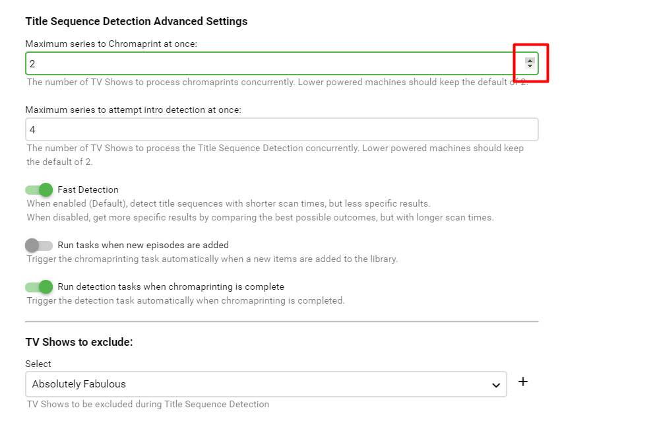
Task: Decrease the Chromaprint series value with down arrow
Action: tap(530, 66)
